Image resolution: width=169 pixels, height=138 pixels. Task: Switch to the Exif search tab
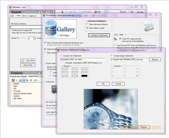click(25, 16)
